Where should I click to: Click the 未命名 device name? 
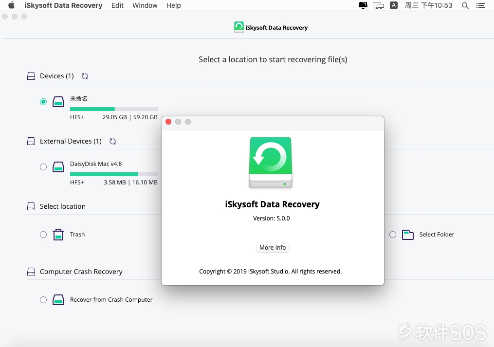(x=79, y=99)
